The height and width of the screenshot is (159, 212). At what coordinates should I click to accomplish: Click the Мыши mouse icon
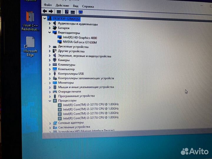[55, 87]
